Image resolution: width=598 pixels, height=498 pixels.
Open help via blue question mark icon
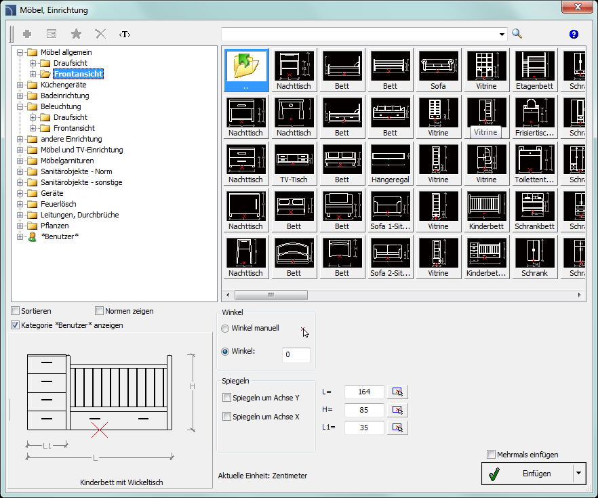point(574,34)
